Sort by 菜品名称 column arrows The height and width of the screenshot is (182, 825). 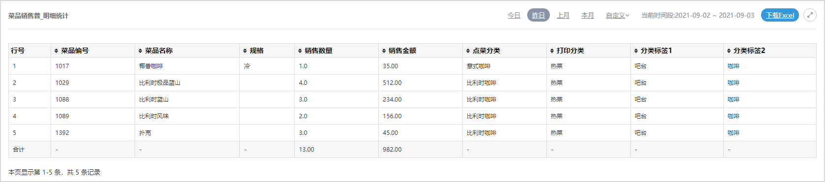tap(141, 51)
